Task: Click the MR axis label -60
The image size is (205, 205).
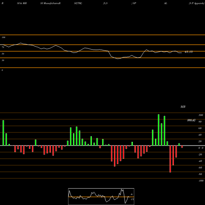Action: pyautogui.click(x=200, y=168)
